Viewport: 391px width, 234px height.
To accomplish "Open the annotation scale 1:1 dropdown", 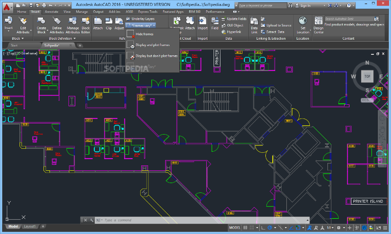I will 331,228.
